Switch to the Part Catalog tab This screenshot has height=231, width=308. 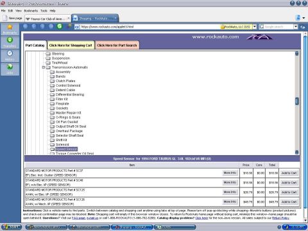[x=35, y=46]
